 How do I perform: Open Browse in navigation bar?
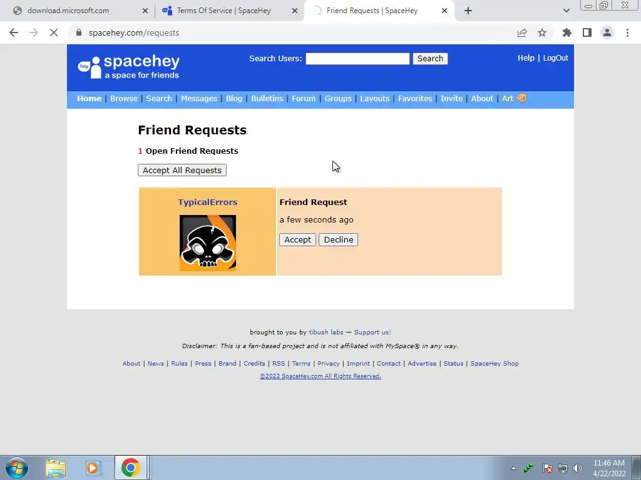124,98
